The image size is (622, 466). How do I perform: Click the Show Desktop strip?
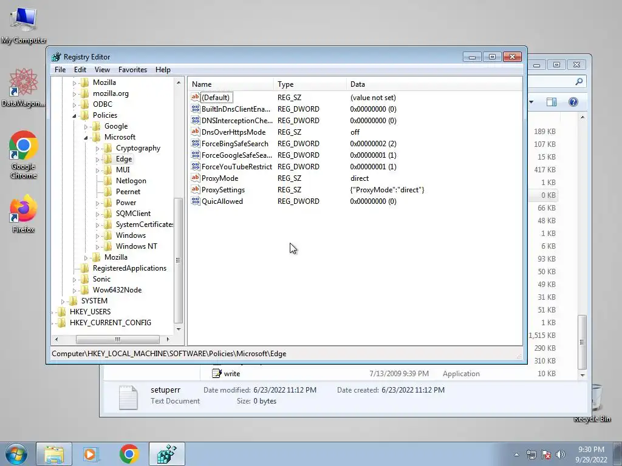tap(618, 454)
